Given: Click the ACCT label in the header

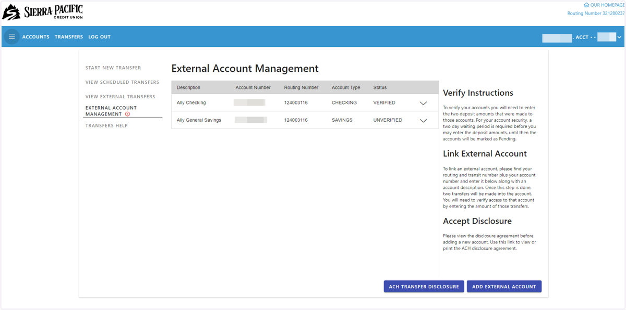Looking at the screenshot, I should [x=582, y=37].
